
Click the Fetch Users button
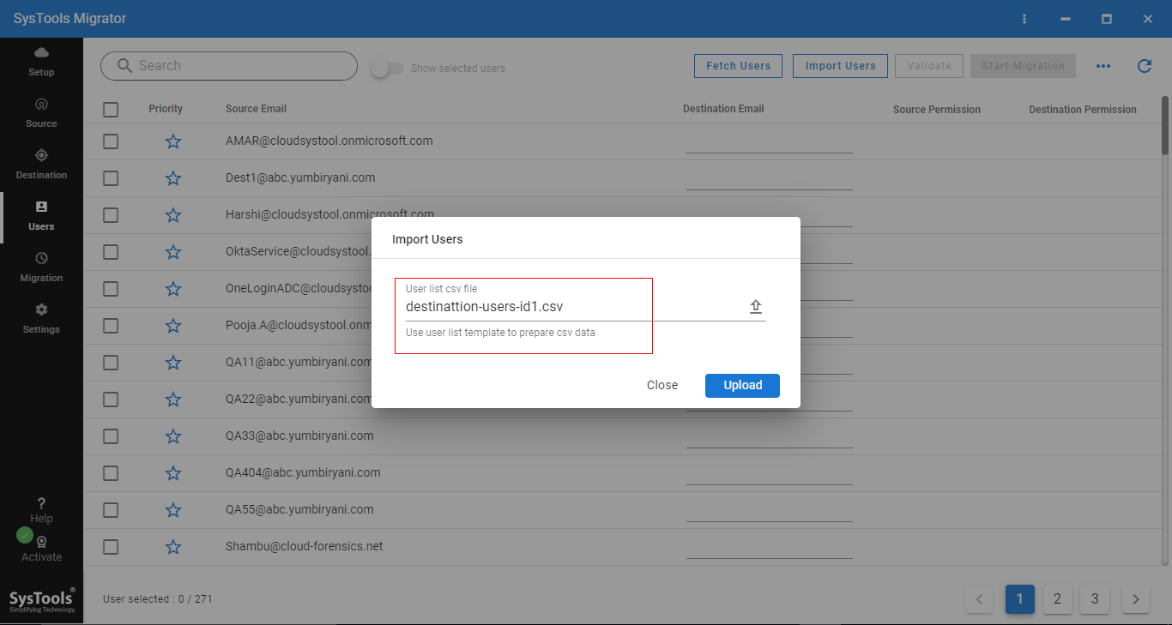[x=738, y=66]
